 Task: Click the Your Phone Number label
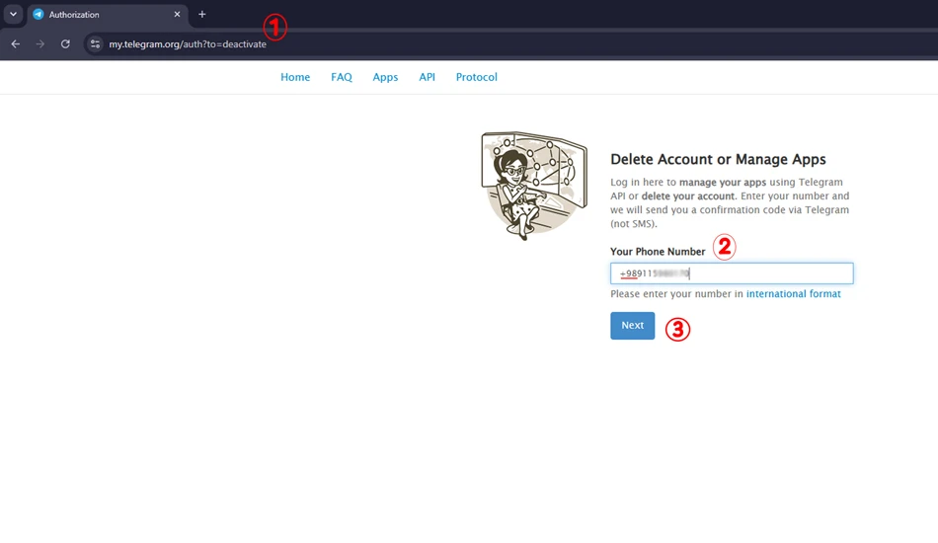tap(658, 252)
